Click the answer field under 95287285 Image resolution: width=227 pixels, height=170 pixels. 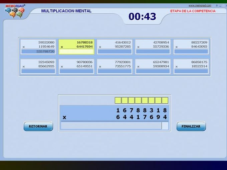click(x=115, y=51)
